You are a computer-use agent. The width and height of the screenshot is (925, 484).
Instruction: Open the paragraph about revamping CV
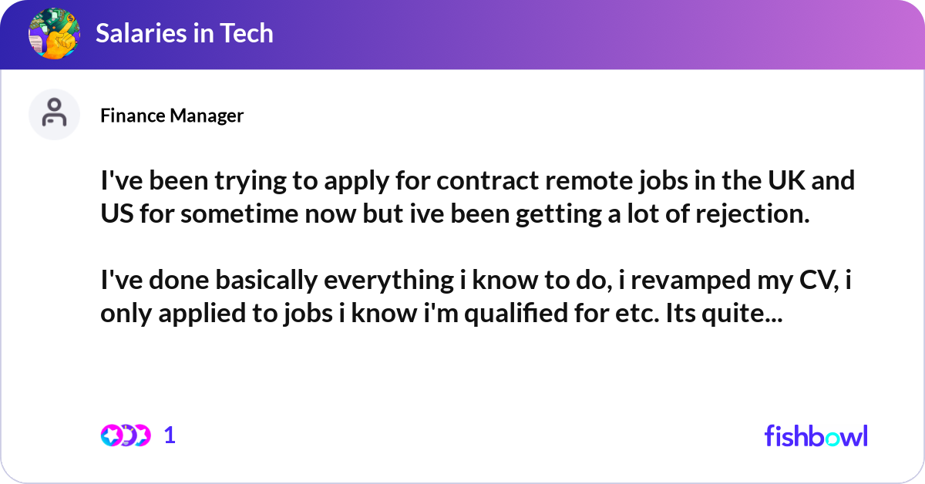[476, 296]
